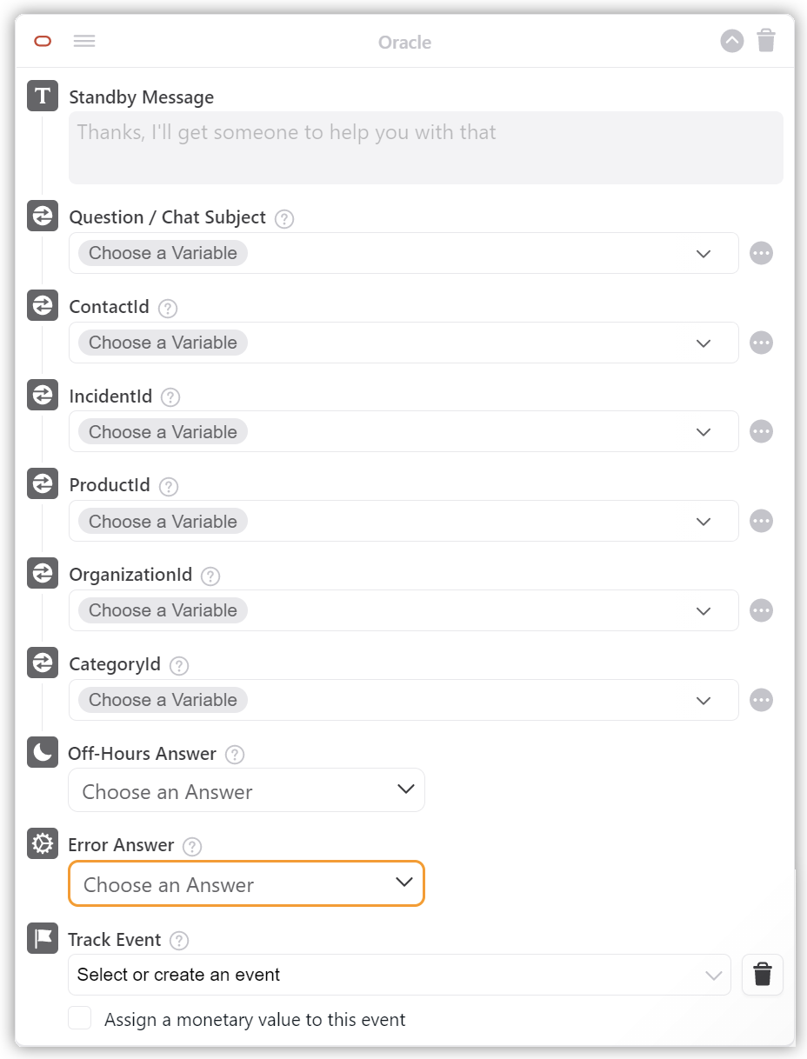Open the Error Answer dropdown
The image size is (807, 1059).
tap(246, 883)
